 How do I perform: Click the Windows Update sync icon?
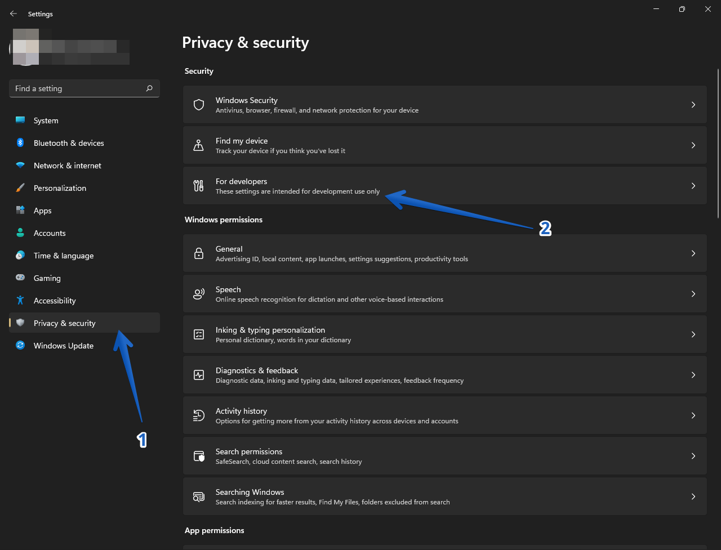20,346
